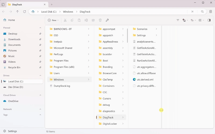Select the DumpStack.log file
The image size is (215, 134).
69,86
